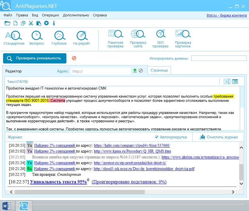Choose На рерайт check mode
The width and height of the screenshot is (249, 211).
click(82, 38)
